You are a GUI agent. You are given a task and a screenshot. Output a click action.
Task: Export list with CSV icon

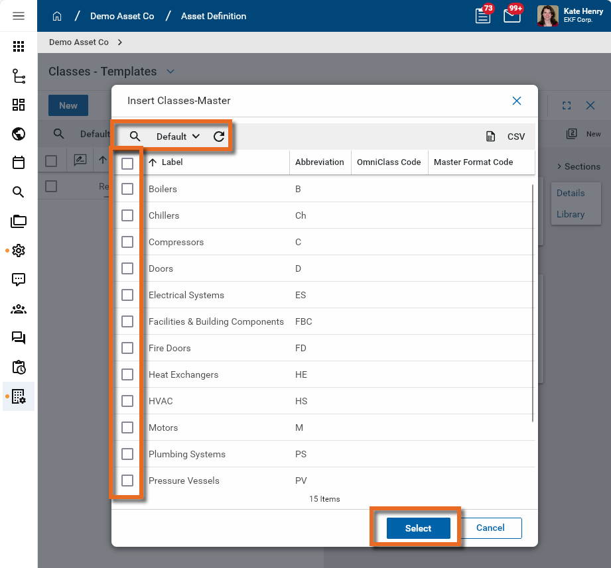click(491, 137)
